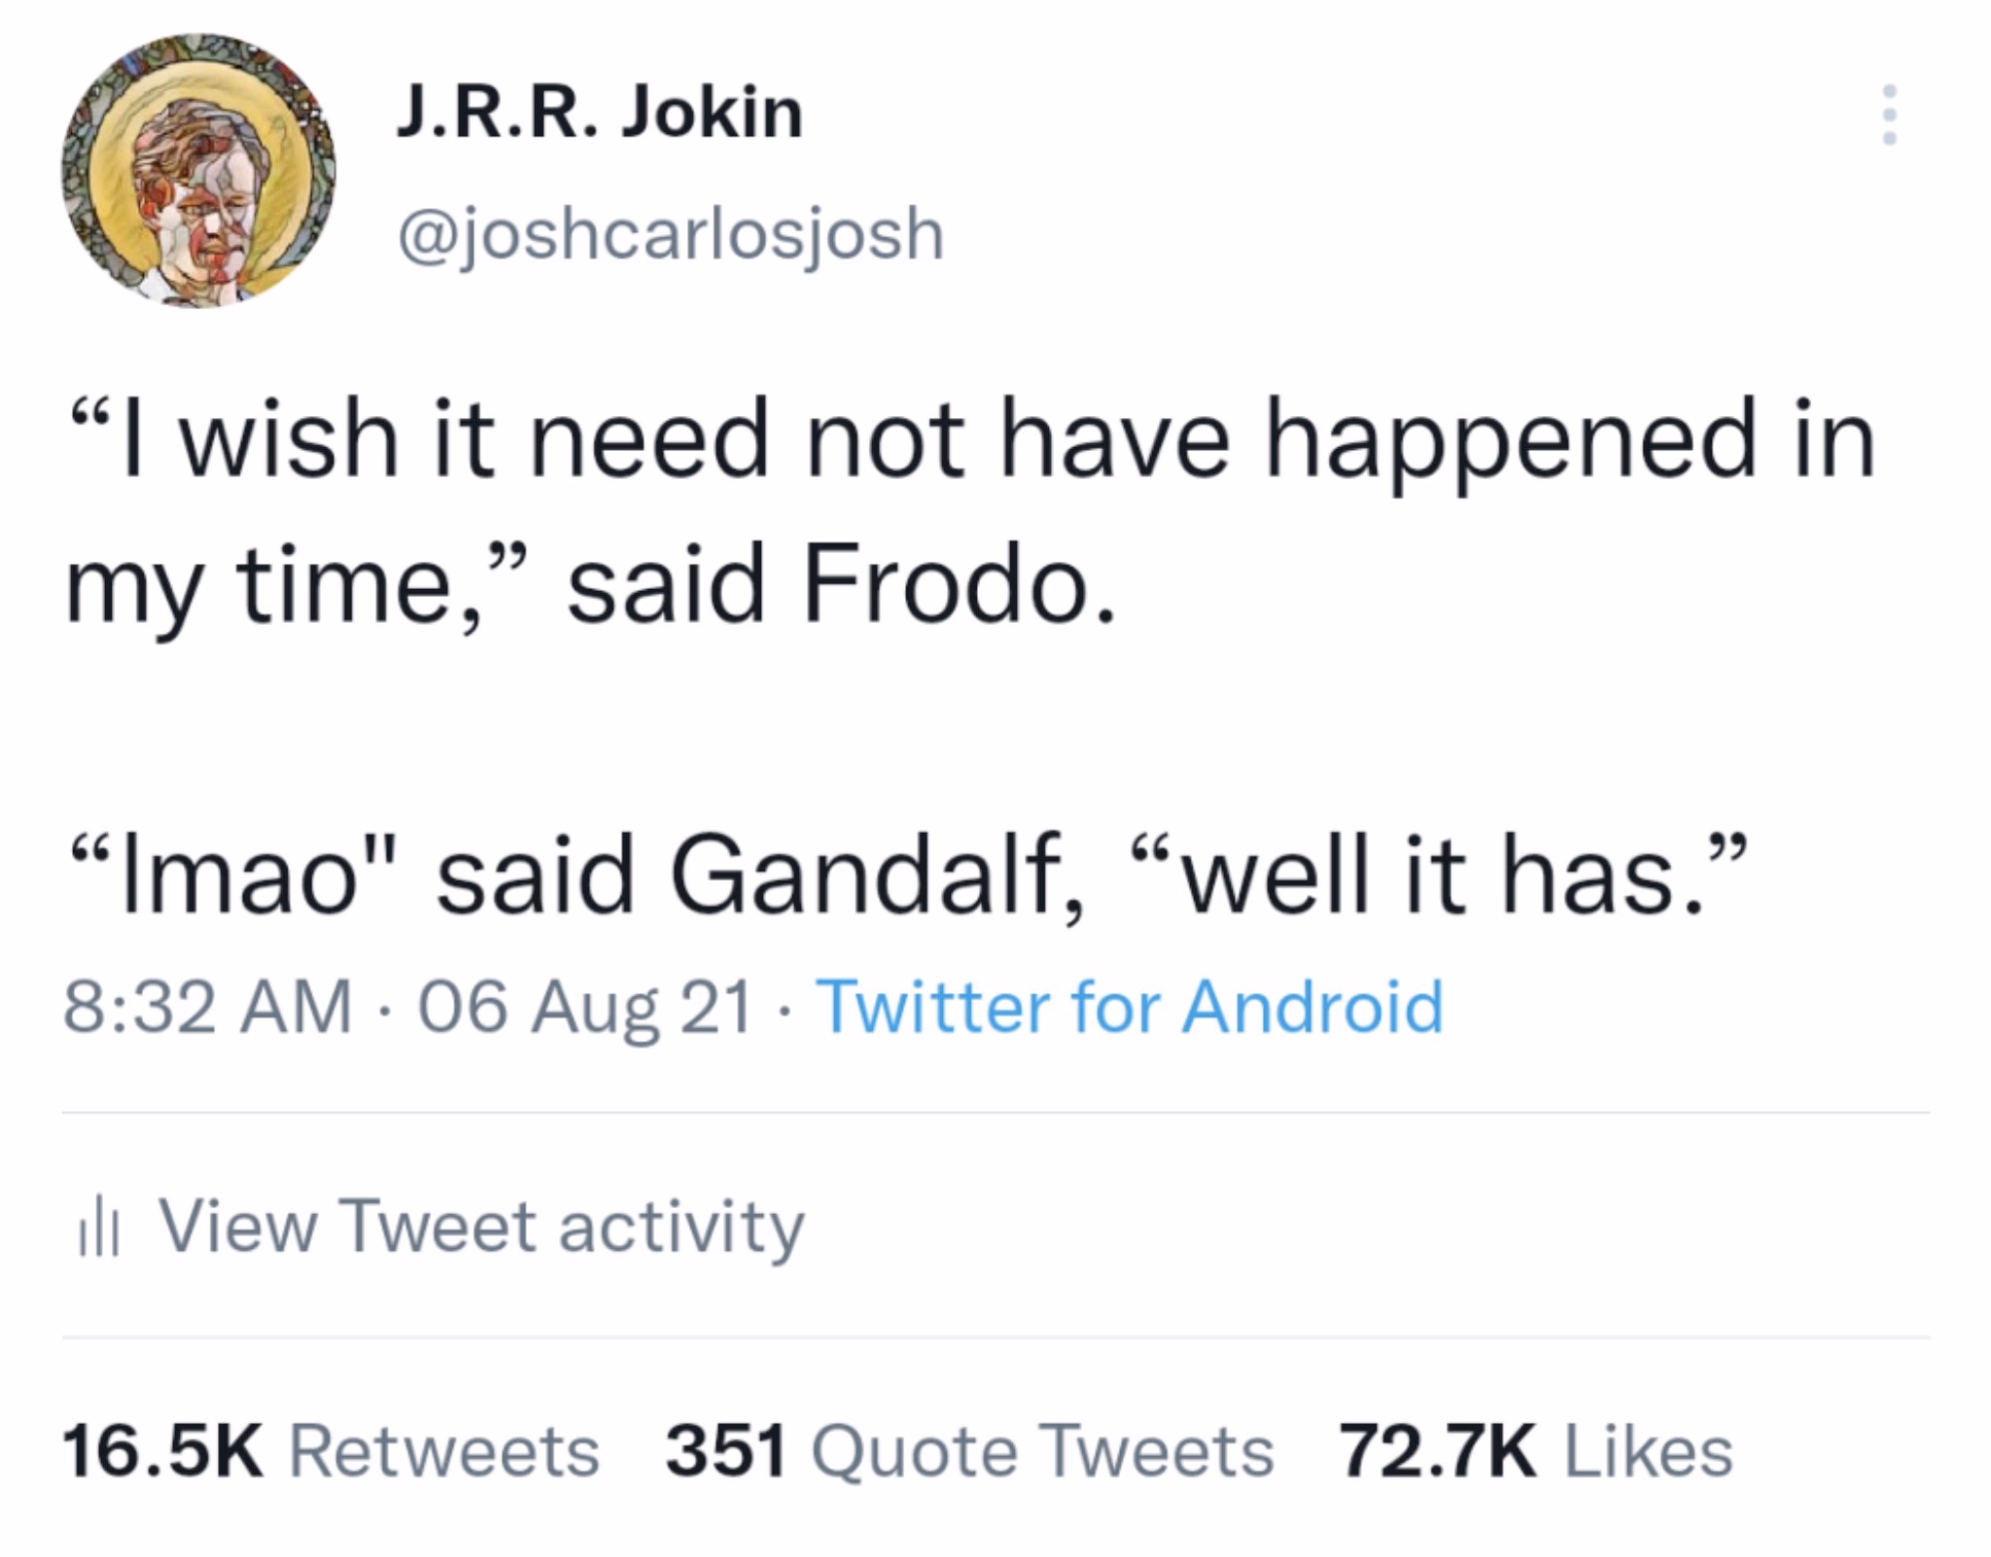The width and height of the screenshot is (1991, 1557).
Task: Click the J.R.R. Jokin profile avatar
Action: click(198, 171)
